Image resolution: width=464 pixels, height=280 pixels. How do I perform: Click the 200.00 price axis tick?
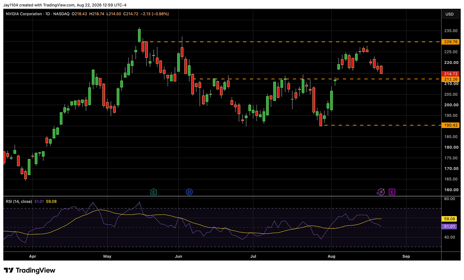451,105
